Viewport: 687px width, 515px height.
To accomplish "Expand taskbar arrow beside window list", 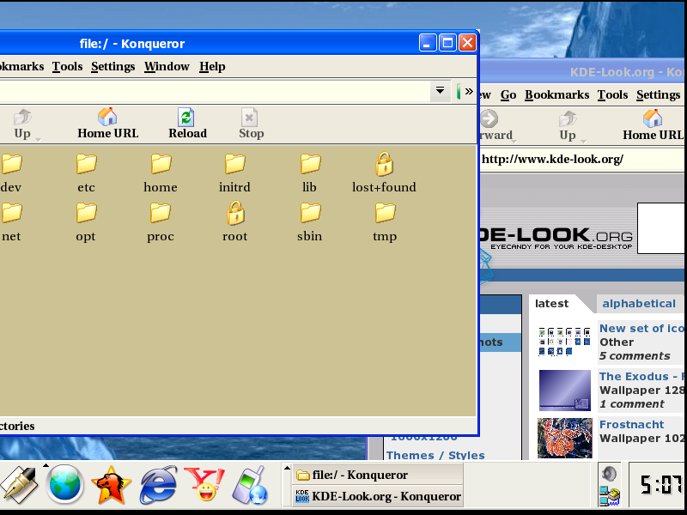I will (287, 468).
